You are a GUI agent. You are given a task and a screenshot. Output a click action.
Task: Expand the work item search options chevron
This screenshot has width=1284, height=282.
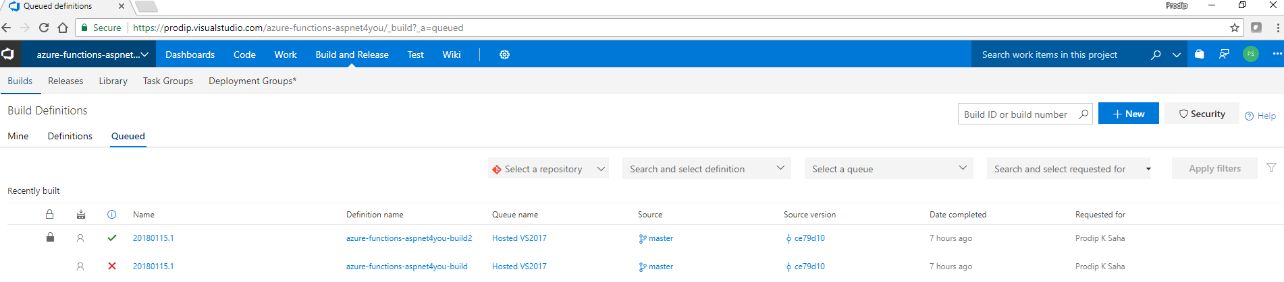[1177, 55]
